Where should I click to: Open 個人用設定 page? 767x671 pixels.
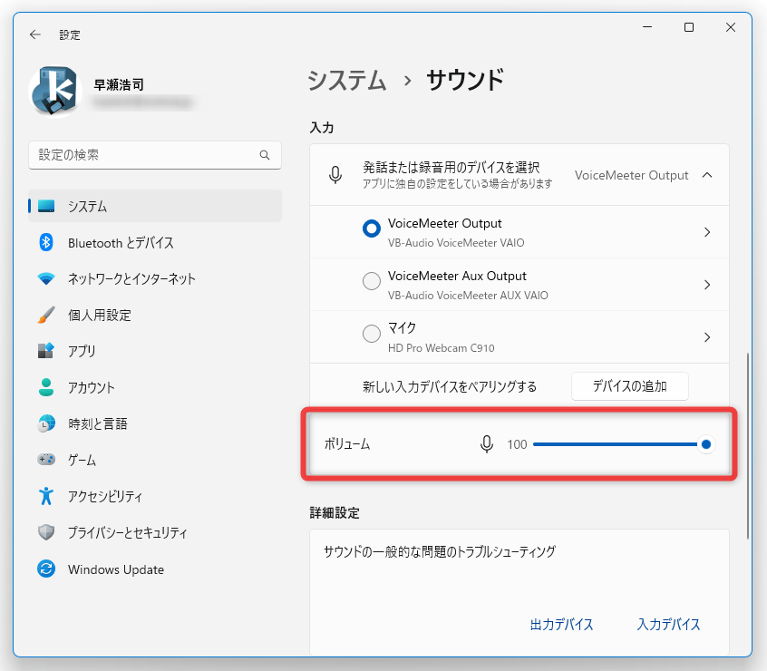coord(154,315)
